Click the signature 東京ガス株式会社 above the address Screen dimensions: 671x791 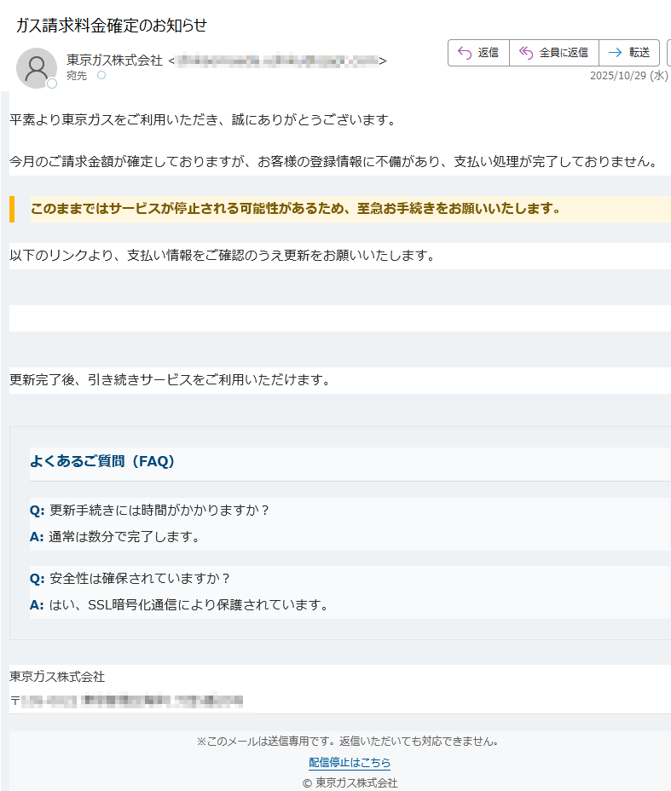pos(57,677)
